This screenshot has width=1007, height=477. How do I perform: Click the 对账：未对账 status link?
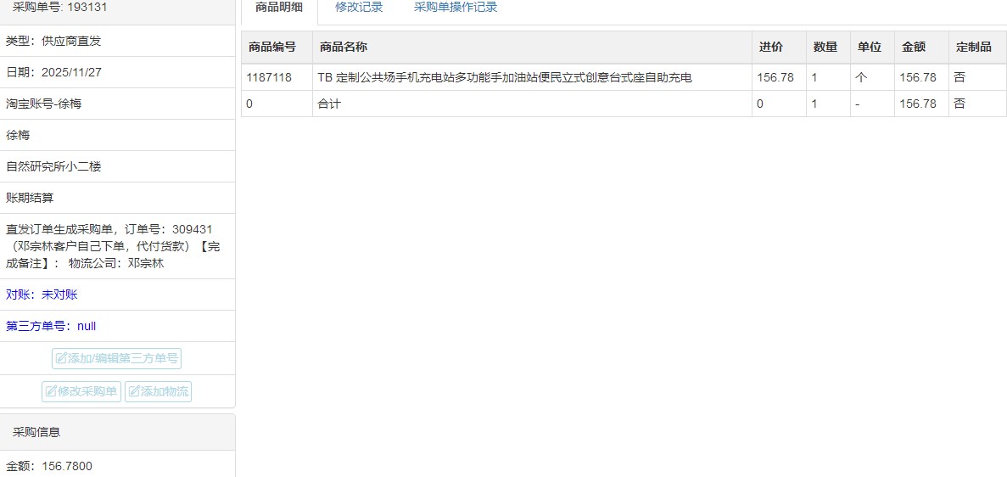pyautogui.click(x=42, y=295)
